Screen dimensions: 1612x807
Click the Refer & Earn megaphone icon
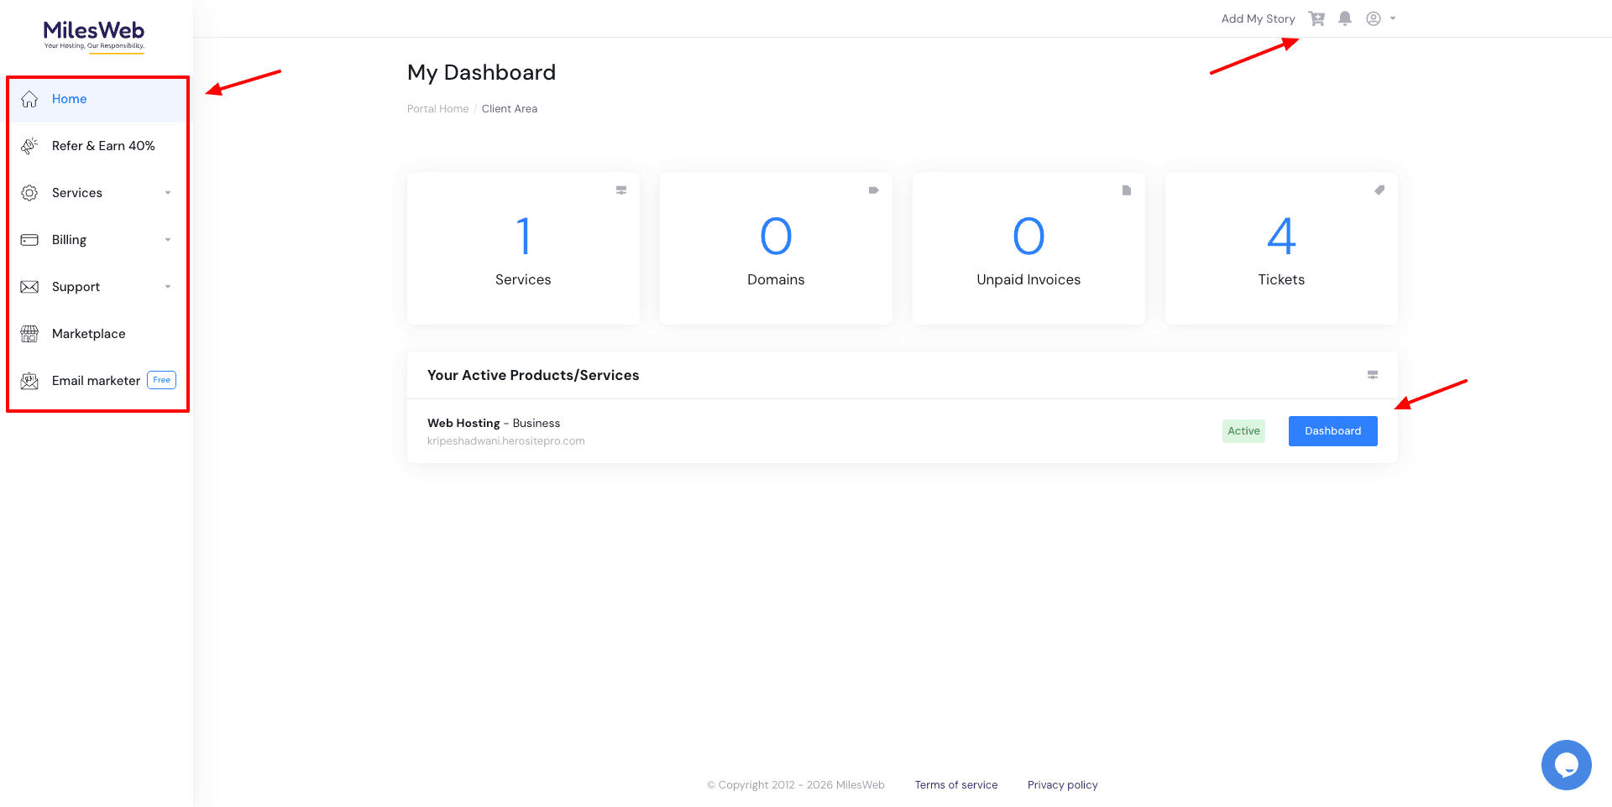[29, 146]
